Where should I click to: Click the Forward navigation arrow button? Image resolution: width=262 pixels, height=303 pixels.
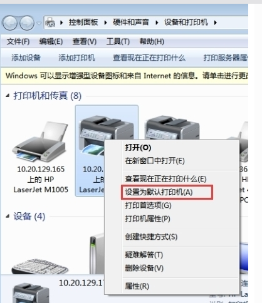pos(27,23)
